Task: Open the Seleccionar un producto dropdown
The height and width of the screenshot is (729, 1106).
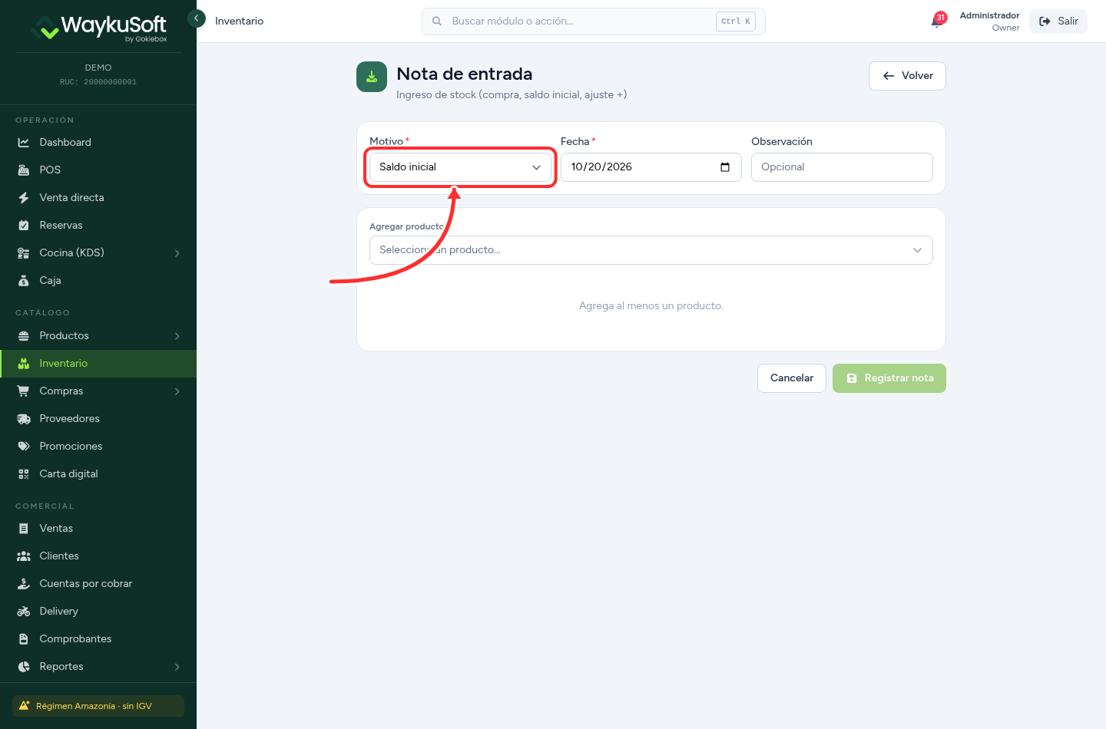Action: (x=651, y=250)
